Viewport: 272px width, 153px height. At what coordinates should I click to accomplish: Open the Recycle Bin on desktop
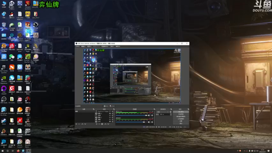pyautogui.click(x=4, y=26)
